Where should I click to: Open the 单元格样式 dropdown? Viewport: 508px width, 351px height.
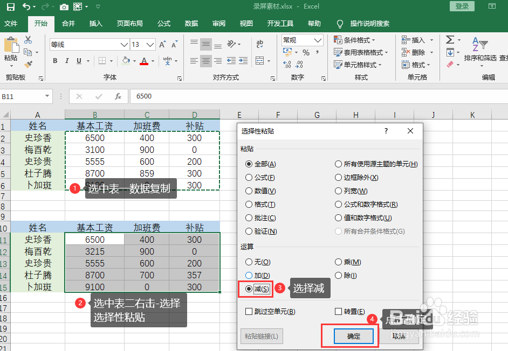pos(358,65)
